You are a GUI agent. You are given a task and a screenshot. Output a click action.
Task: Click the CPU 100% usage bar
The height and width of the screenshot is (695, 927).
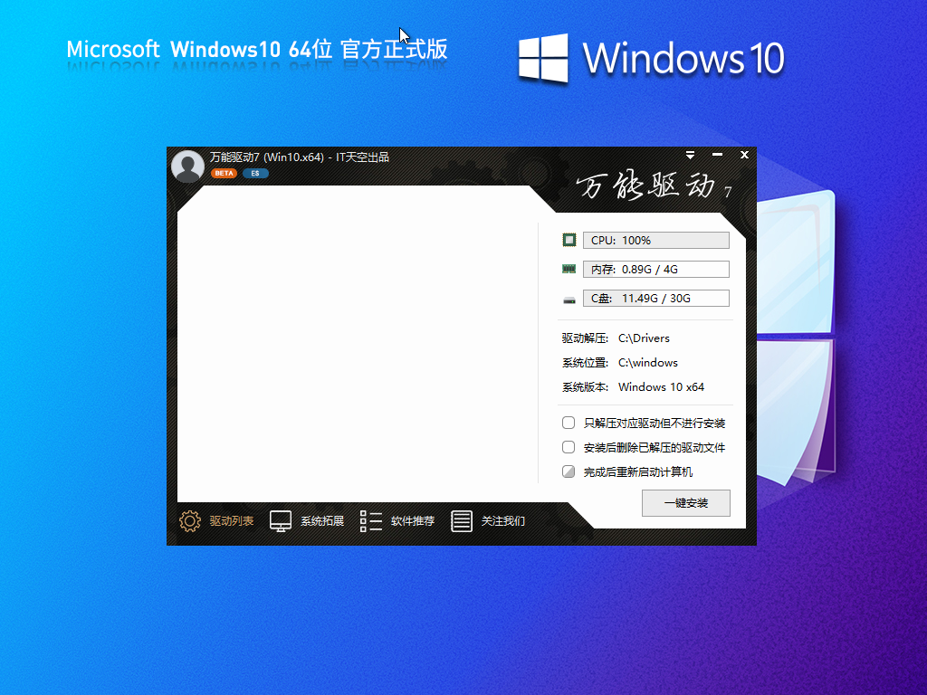click(656, 239)
